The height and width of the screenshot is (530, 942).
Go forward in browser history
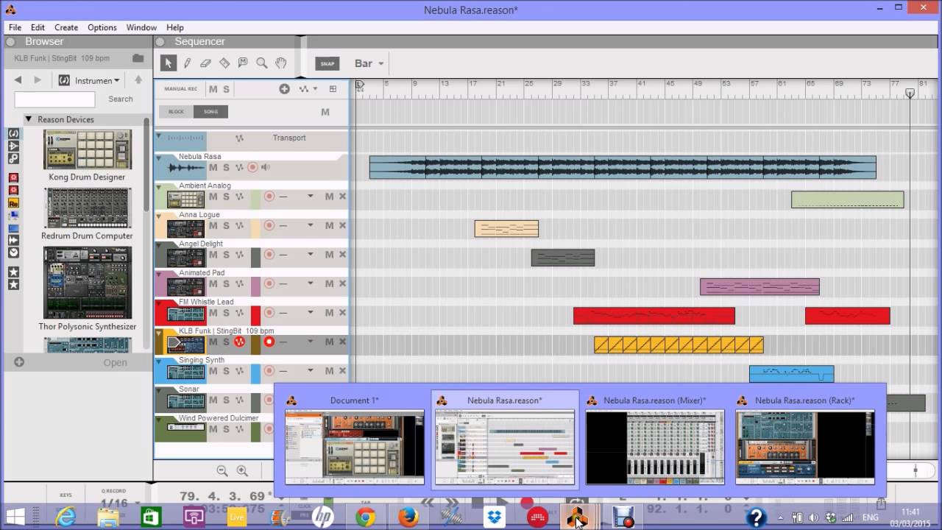pyautogui.click(x=38, y=79)
